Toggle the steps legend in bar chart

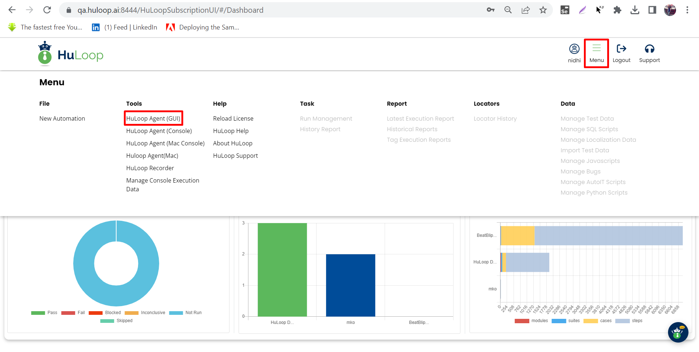[629, 321]
